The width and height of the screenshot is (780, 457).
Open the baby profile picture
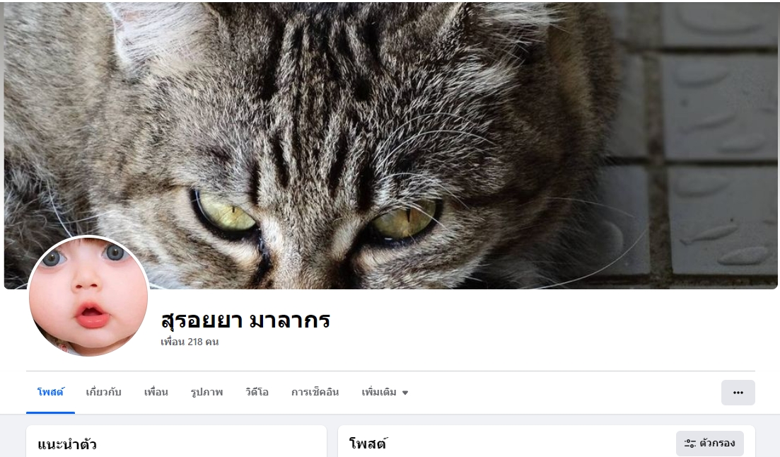click(88, 296)
